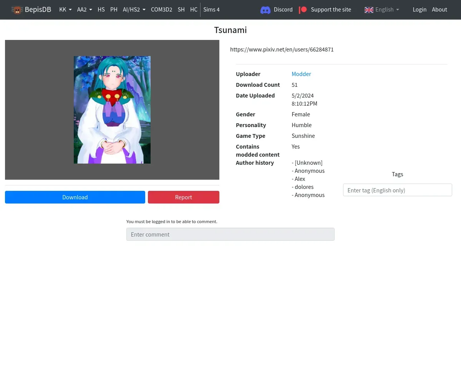The height and width of the screenshot is (384, 461).
Task: Click the Patreon support icon
Action: point(303,10)
